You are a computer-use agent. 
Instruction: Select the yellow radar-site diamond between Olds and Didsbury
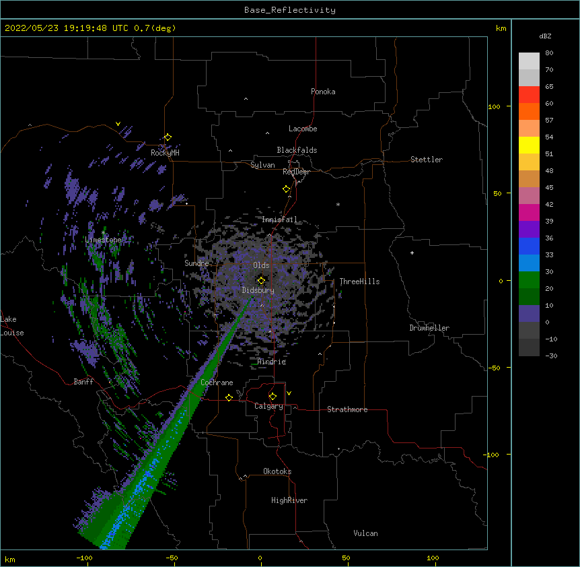(x=261, y=280)
